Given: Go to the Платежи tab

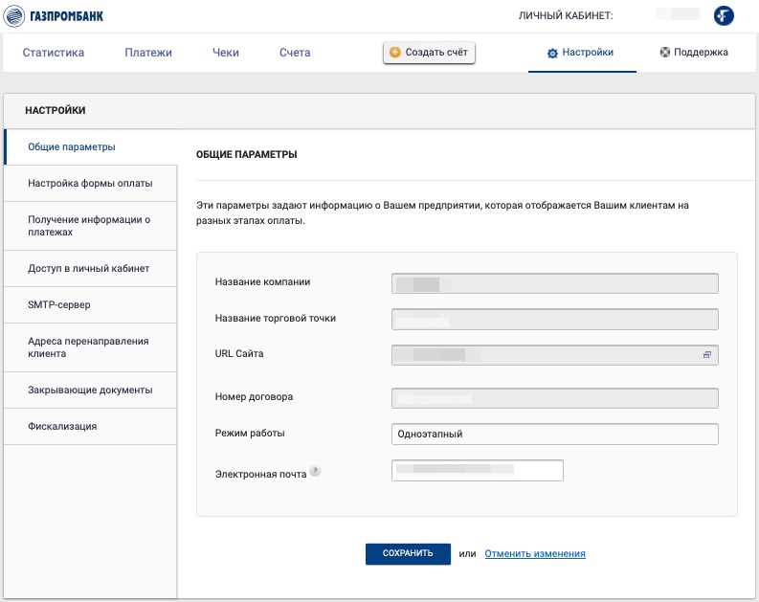Looking at the screenshot, I should click(x=148, y=53).
